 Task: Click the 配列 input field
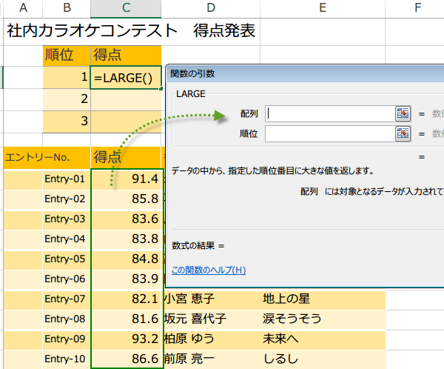click(329, 113)
